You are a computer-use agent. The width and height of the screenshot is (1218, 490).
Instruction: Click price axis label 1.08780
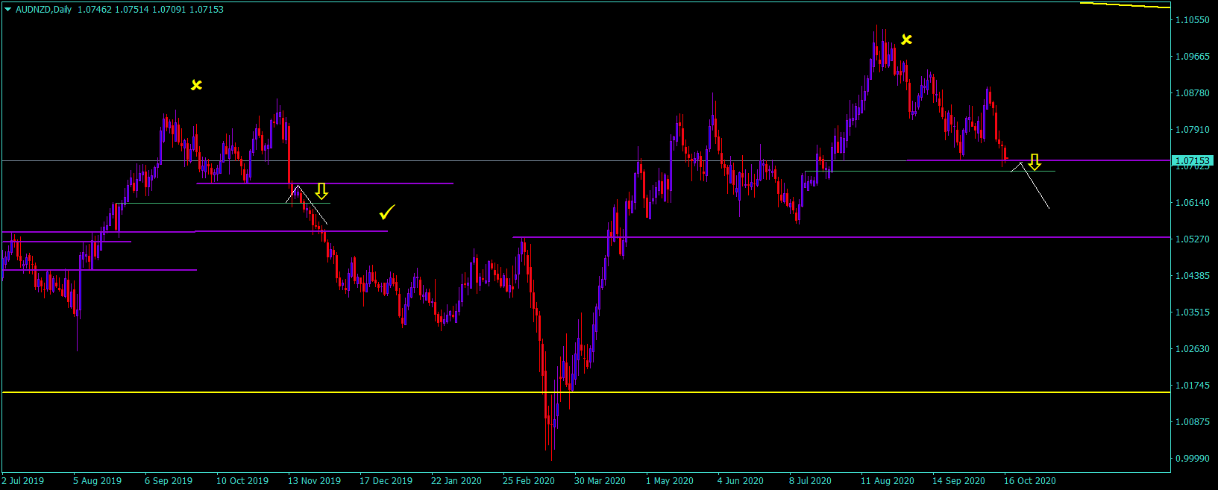pos(1193,93)
